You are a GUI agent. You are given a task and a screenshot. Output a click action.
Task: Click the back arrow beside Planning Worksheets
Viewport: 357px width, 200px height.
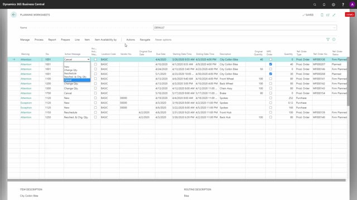click(13, 15)
